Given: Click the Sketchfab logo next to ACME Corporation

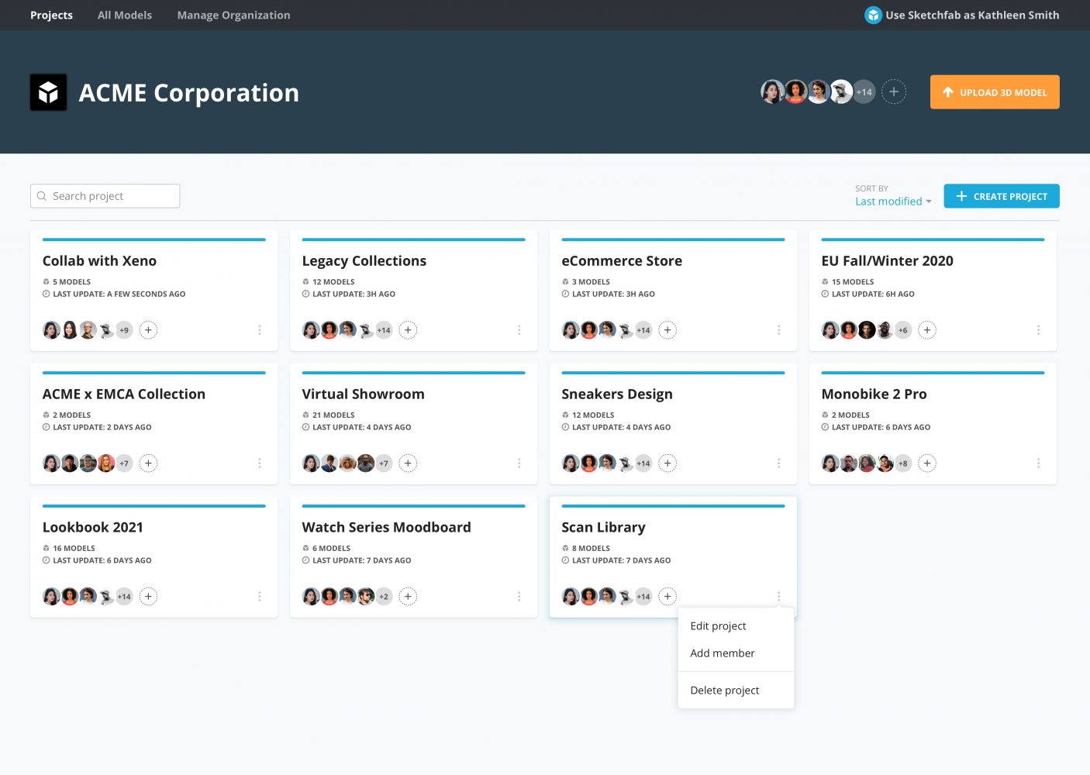Looking at the screenshot, I should (x=48, y=91).
